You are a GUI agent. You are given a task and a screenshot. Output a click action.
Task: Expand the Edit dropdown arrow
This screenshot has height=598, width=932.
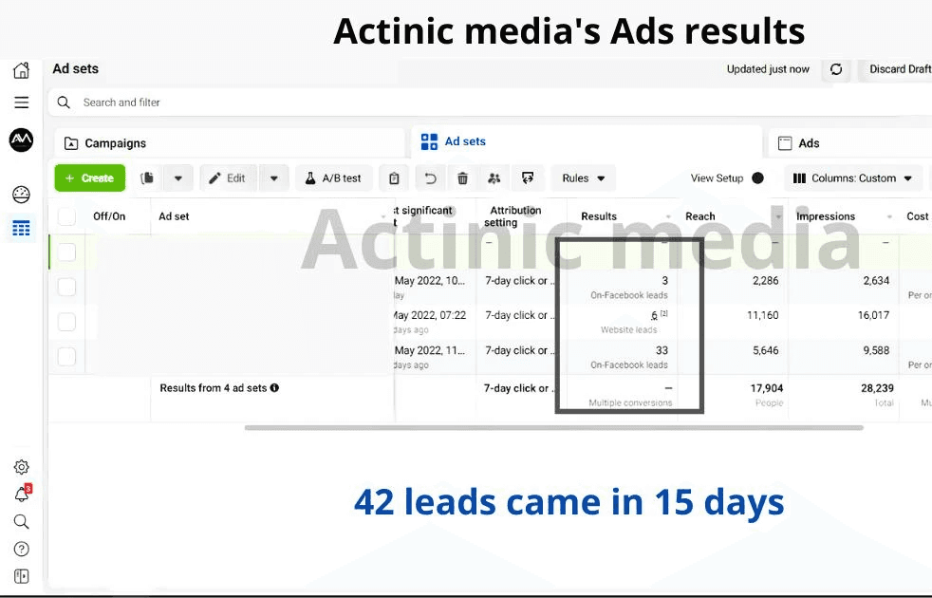click(274, 178)
